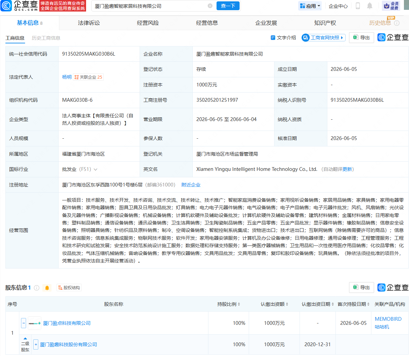This screenshot has height=356, width=409.
Task: Click the 存续 registration status value
Action: click(201, 69)
